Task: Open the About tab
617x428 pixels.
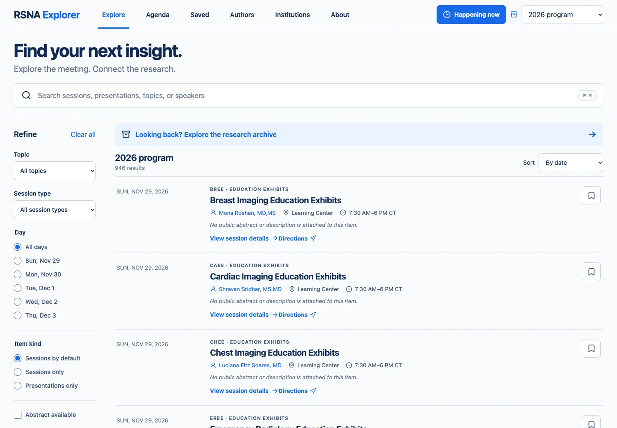Action: click(x=340, y=15)
